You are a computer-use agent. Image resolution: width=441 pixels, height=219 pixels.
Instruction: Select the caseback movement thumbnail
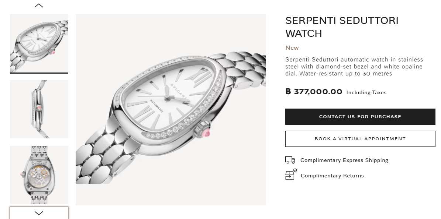(39, 175)
